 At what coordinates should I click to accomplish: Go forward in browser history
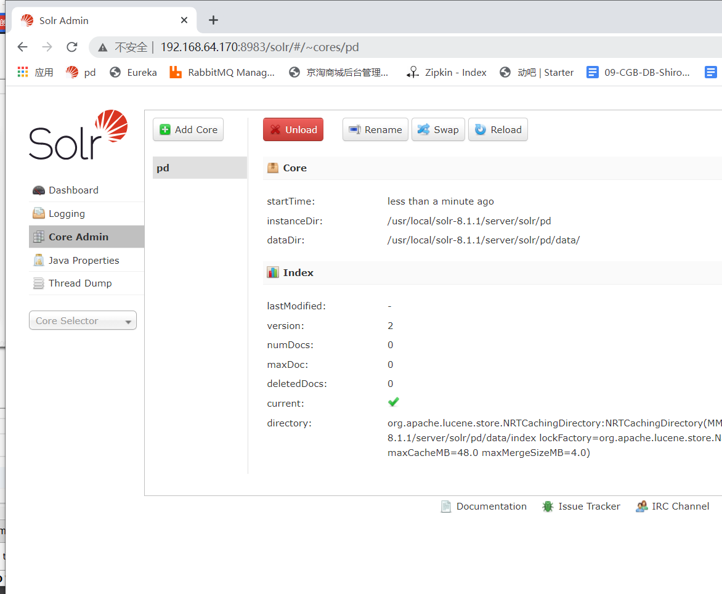click(x=47, y=46)
